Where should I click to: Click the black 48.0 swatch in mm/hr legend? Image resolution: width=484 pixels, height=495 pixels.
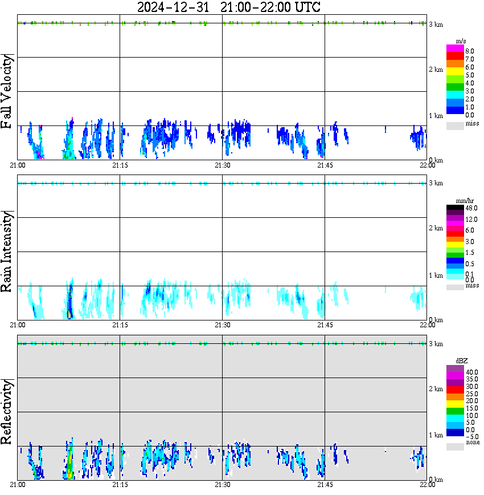tap(455, 208)
